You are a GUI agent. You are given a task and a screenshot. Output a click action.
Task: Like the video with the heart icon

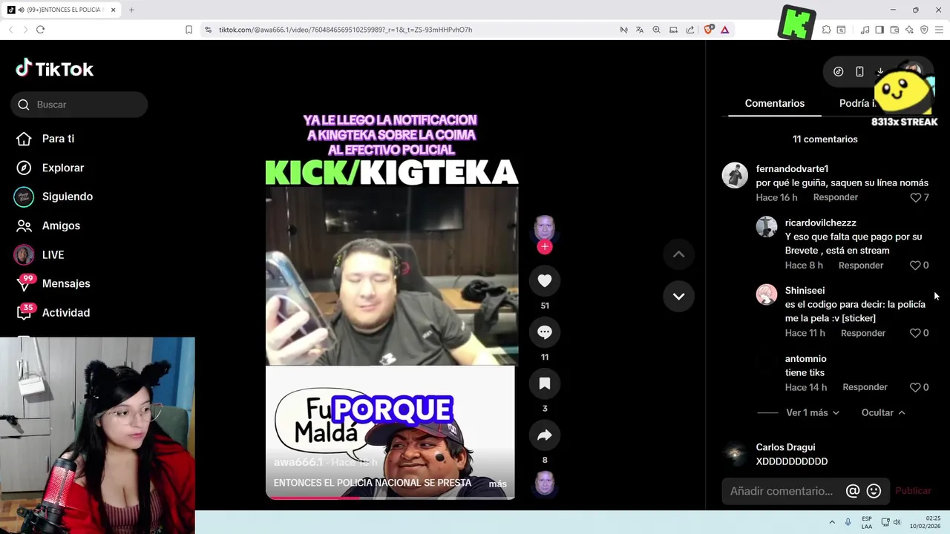tap(545, 280)
